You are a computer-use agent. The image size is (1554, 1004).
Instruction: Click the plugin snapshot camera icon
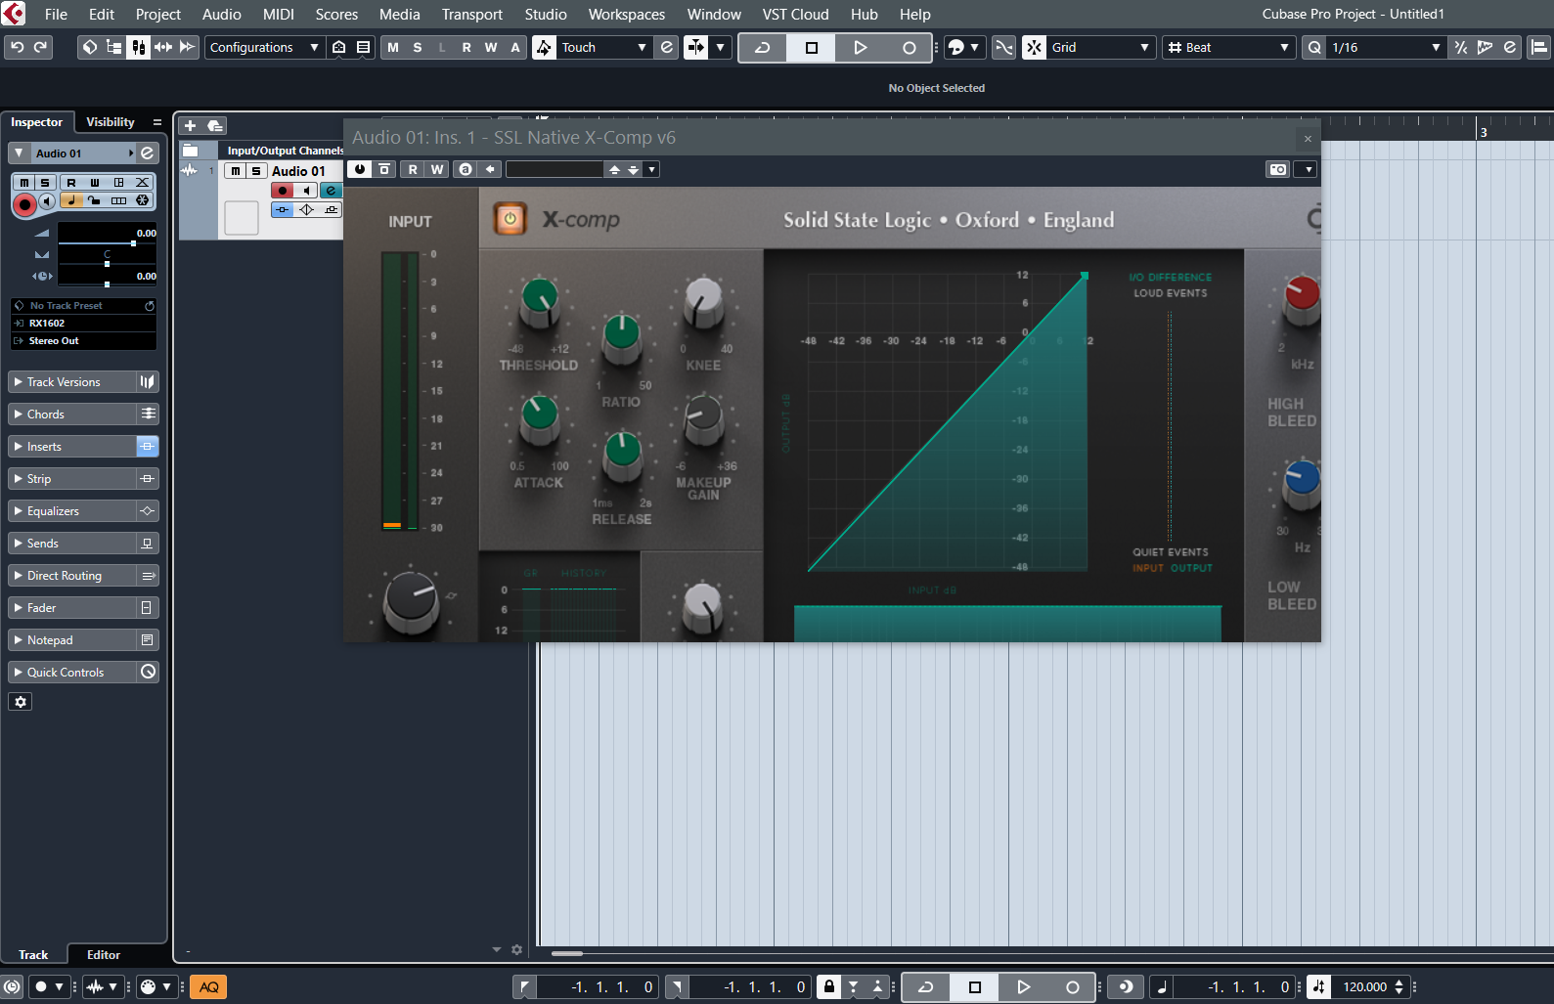[1277, 169]
